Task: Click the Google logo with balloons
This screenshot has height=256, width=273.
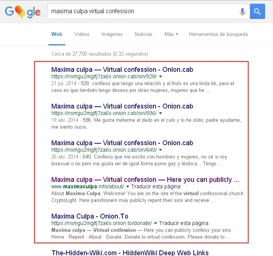Action: click(23, 12)
